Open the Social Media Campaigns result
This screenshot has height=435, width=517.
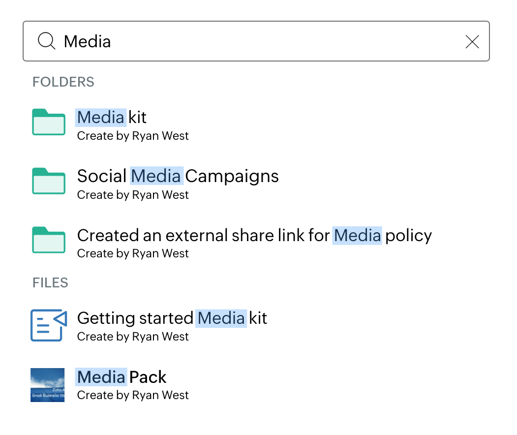click(x=178, y=176)
